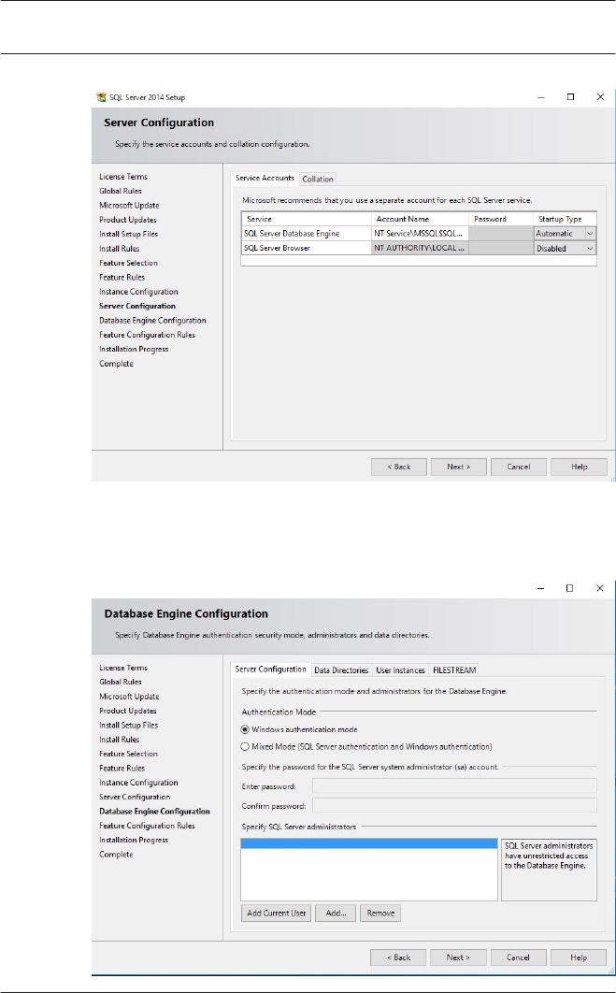Click Back in Database Engine Configuration window
Screen dimensions: 616x993
(x=398, y=957)
